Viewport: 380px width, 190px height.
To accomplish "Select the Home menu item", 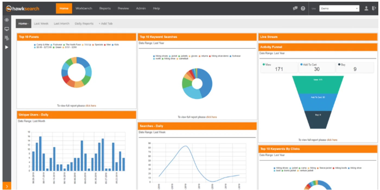I will point(64,8).
